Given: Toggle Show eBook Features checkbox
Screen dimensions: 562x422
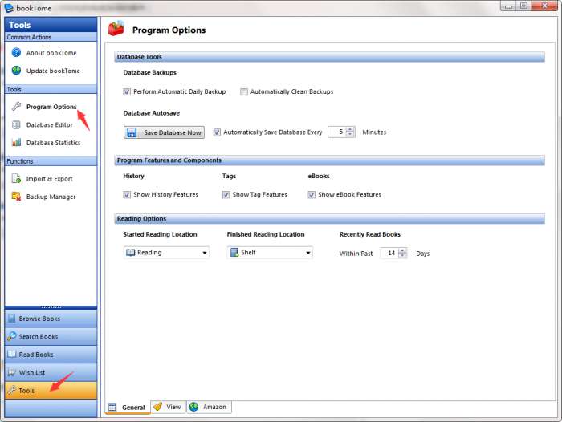Looking at the screenshot, I should pos(312,194).
